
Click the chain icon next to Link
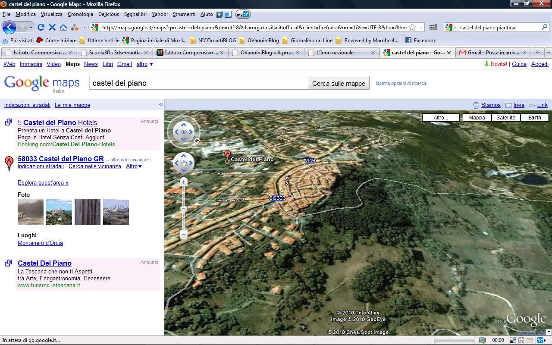tap(532, 105)
